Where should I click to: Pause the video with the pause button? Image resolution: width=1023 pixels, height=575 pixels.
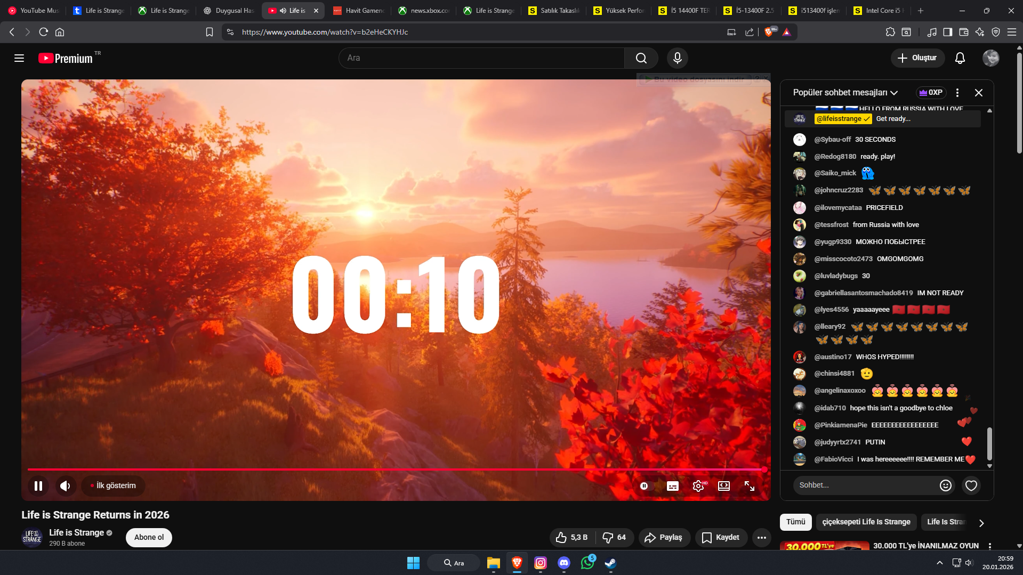(38, 486)
